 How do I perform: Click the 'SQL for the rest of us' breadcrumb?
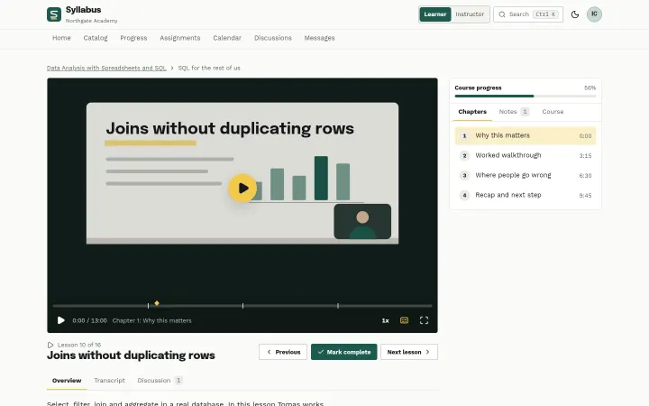coord(209,68)
